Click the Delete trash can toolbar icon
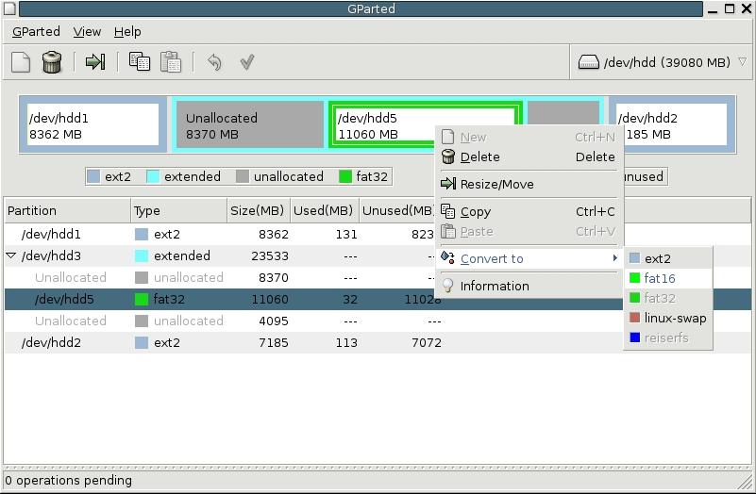The height and width of the screenshot is (494, 756). click(52, 62)
